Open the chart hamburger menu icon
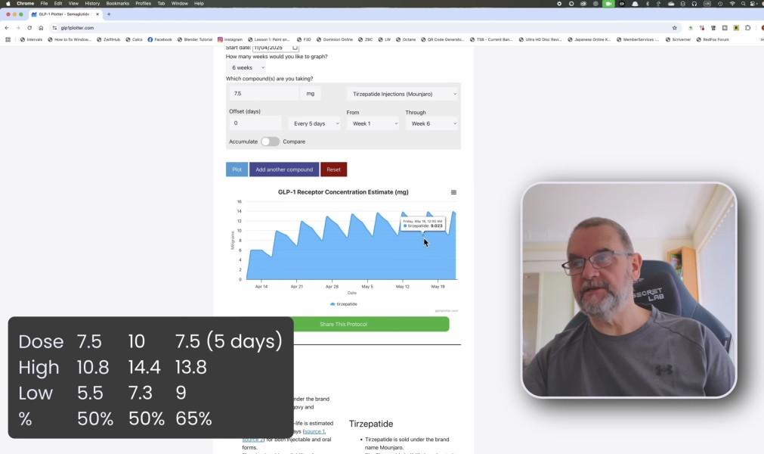The height and width of the screenshot is (454, 764). tap(453, 192)
